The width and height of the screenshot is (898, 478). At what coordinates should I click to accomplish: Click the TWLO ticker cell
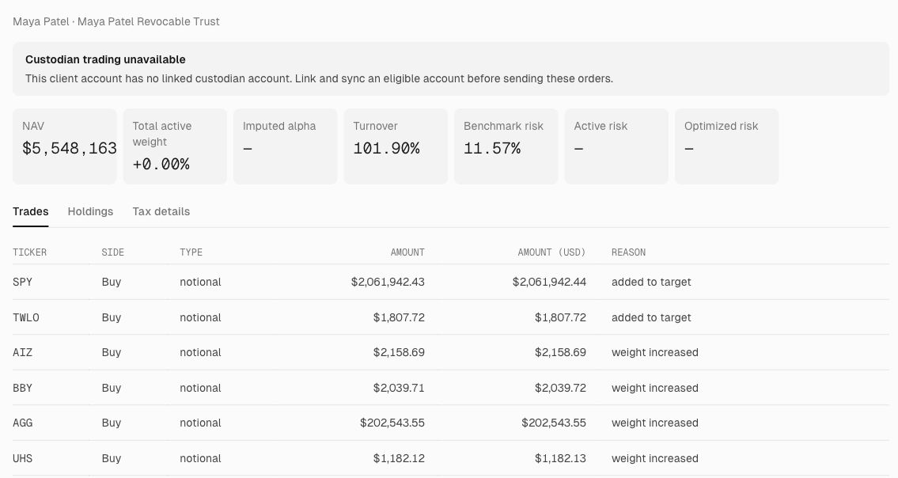coord(26,317)
